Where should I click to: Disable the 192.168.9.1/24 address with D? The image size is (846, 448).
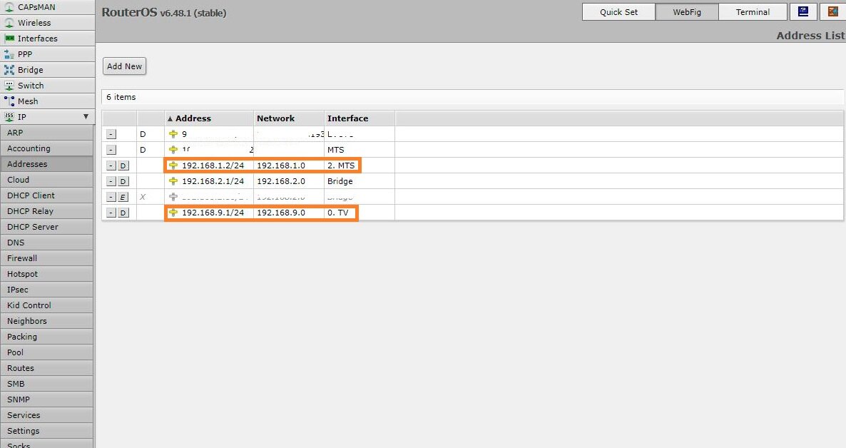tap(123, 213)
